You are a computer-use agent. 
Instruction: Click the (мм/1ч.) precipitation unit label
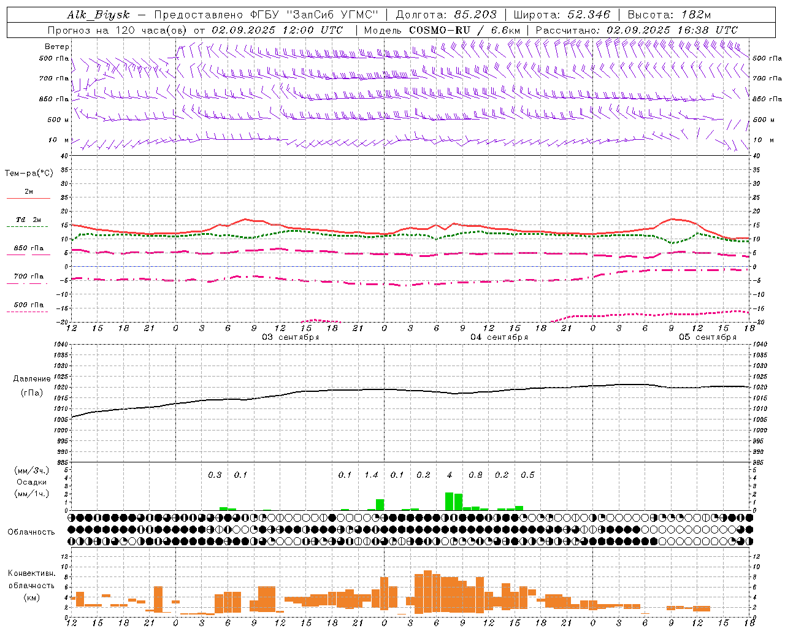click(31, 493)
